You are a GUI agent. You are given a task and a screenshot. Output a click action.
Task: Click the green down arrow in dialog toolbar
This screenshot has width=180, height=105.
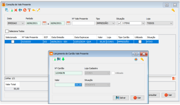(x=63, y=59)
